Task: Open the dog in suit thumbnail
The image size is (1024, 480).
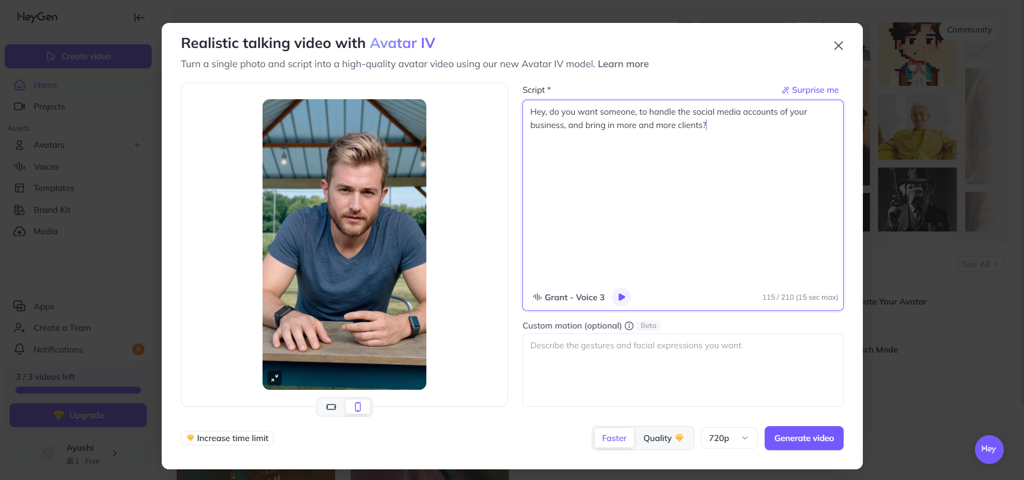Action: click(x=917, y=199)
